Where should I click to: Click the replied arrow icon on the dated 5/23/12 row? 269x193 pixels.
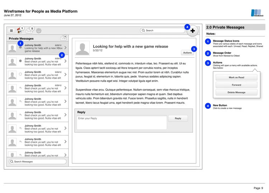[20, 88]
